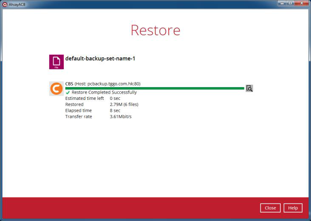Click the AhsayACB window title text

(x=18, y=4)
